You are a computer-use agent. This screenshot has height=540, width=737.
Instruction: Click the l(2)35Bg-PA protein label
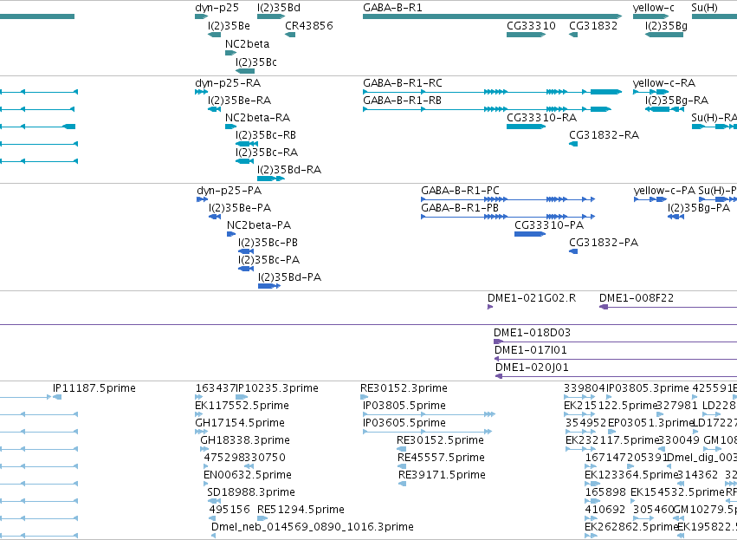point(698,208)
